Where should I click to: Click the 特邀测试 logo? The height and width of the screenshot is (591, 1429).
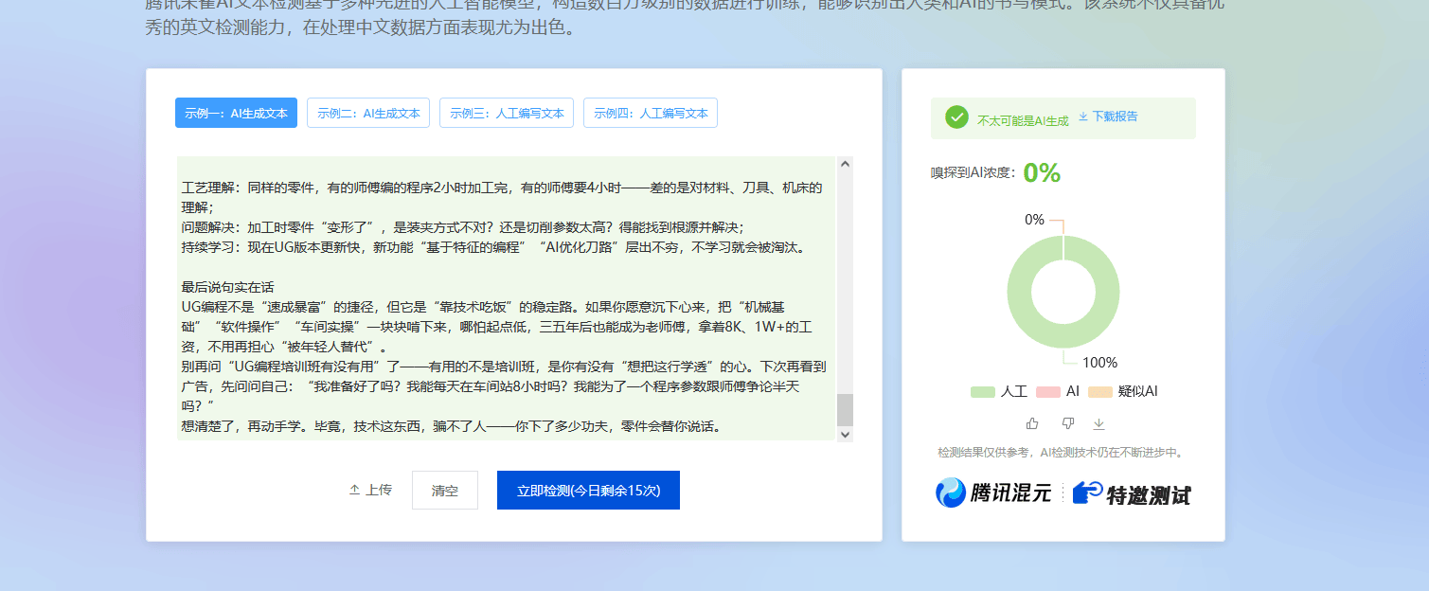coord(1133,493)
